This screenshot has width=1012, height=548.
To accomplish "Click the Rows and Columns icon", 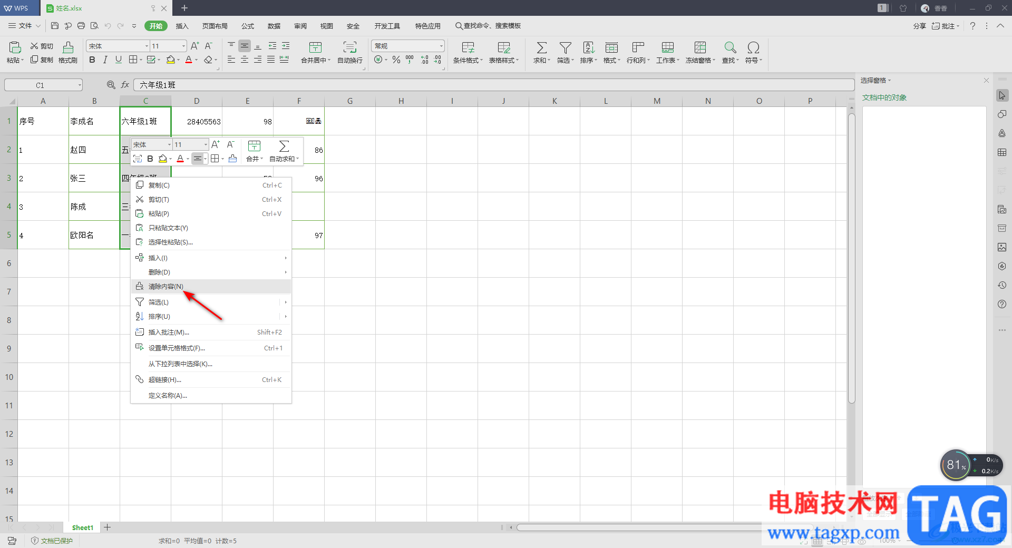I will pyautogui.click(x=638, y=48).
